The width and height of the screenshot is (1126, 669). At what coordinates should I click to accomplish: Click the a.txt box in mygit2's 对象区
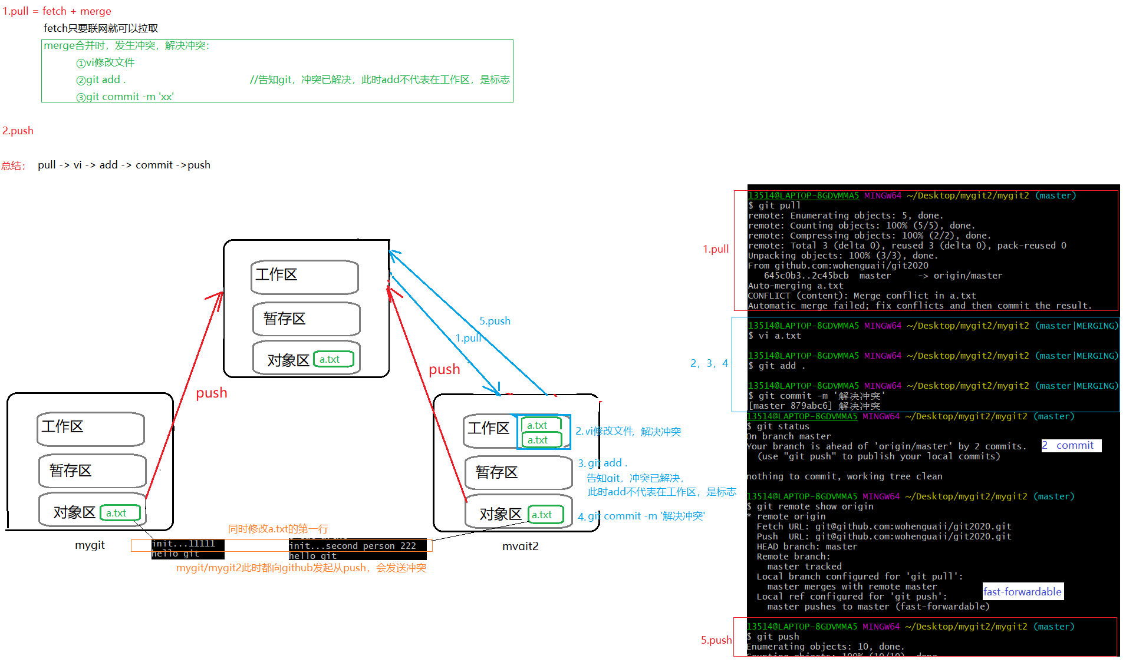545,515
